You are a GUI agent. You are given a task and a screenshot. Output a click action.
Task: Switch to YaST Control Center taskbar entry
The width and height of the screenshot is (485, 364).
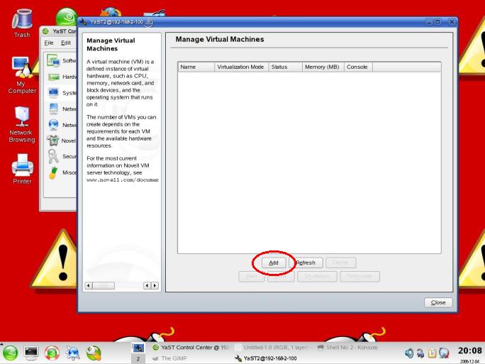click(191, 348)
